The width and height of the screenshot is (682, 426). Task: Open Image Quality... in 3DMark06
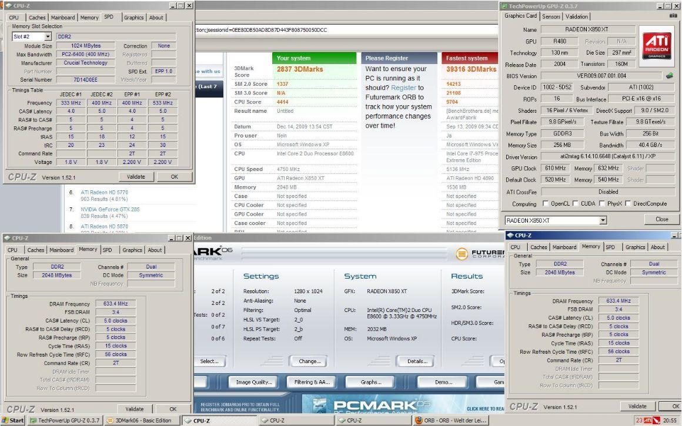(253, 382)
